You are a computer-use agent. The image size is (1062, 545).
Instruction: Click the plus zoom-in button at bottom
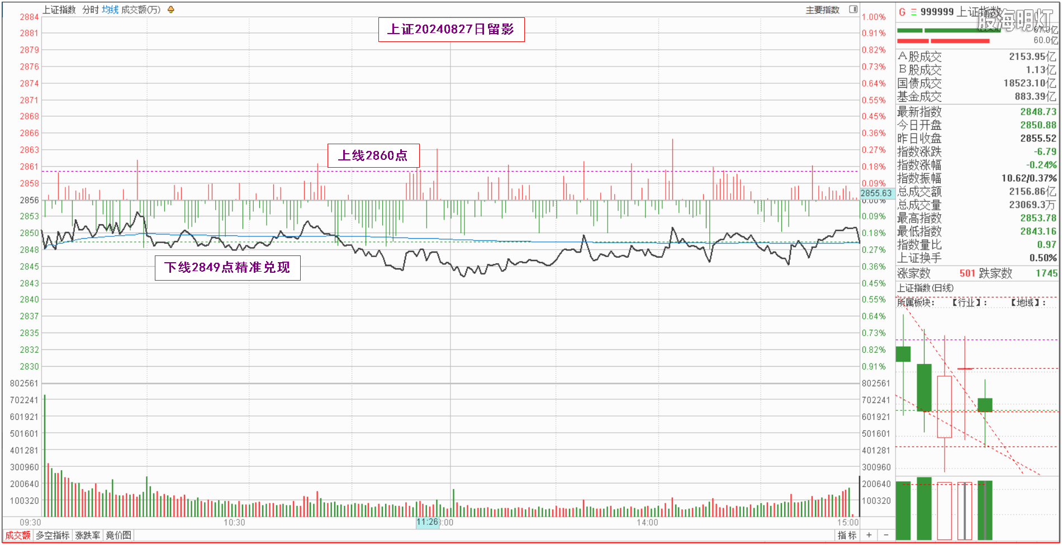point(869,535)
